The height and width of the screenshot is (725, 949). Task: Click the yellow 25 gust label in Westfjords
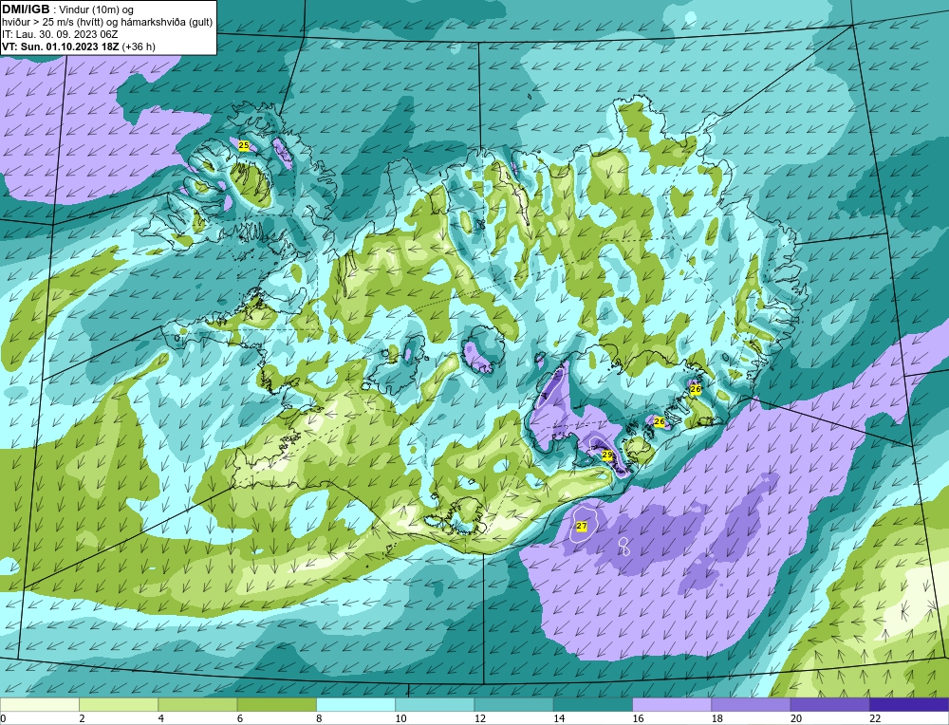243,145
